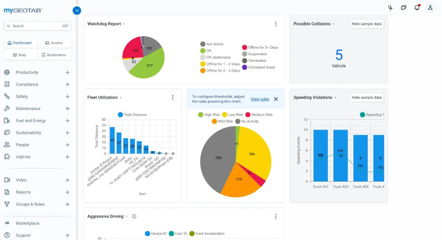The height and width of the screenshot is (240, 442).
Task: Toggle the High Risk legend item
Action: coord(209,115)
